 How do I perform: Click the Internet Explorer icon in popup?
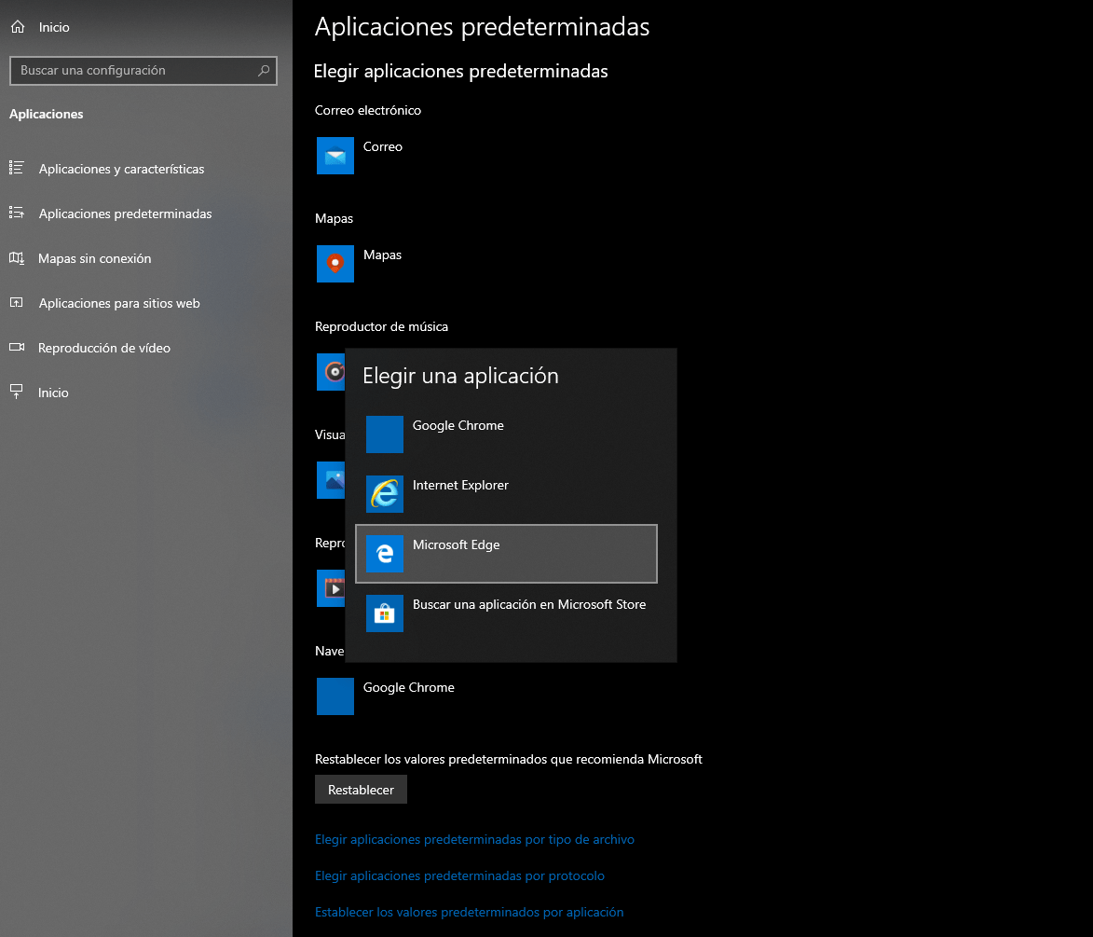385,494
